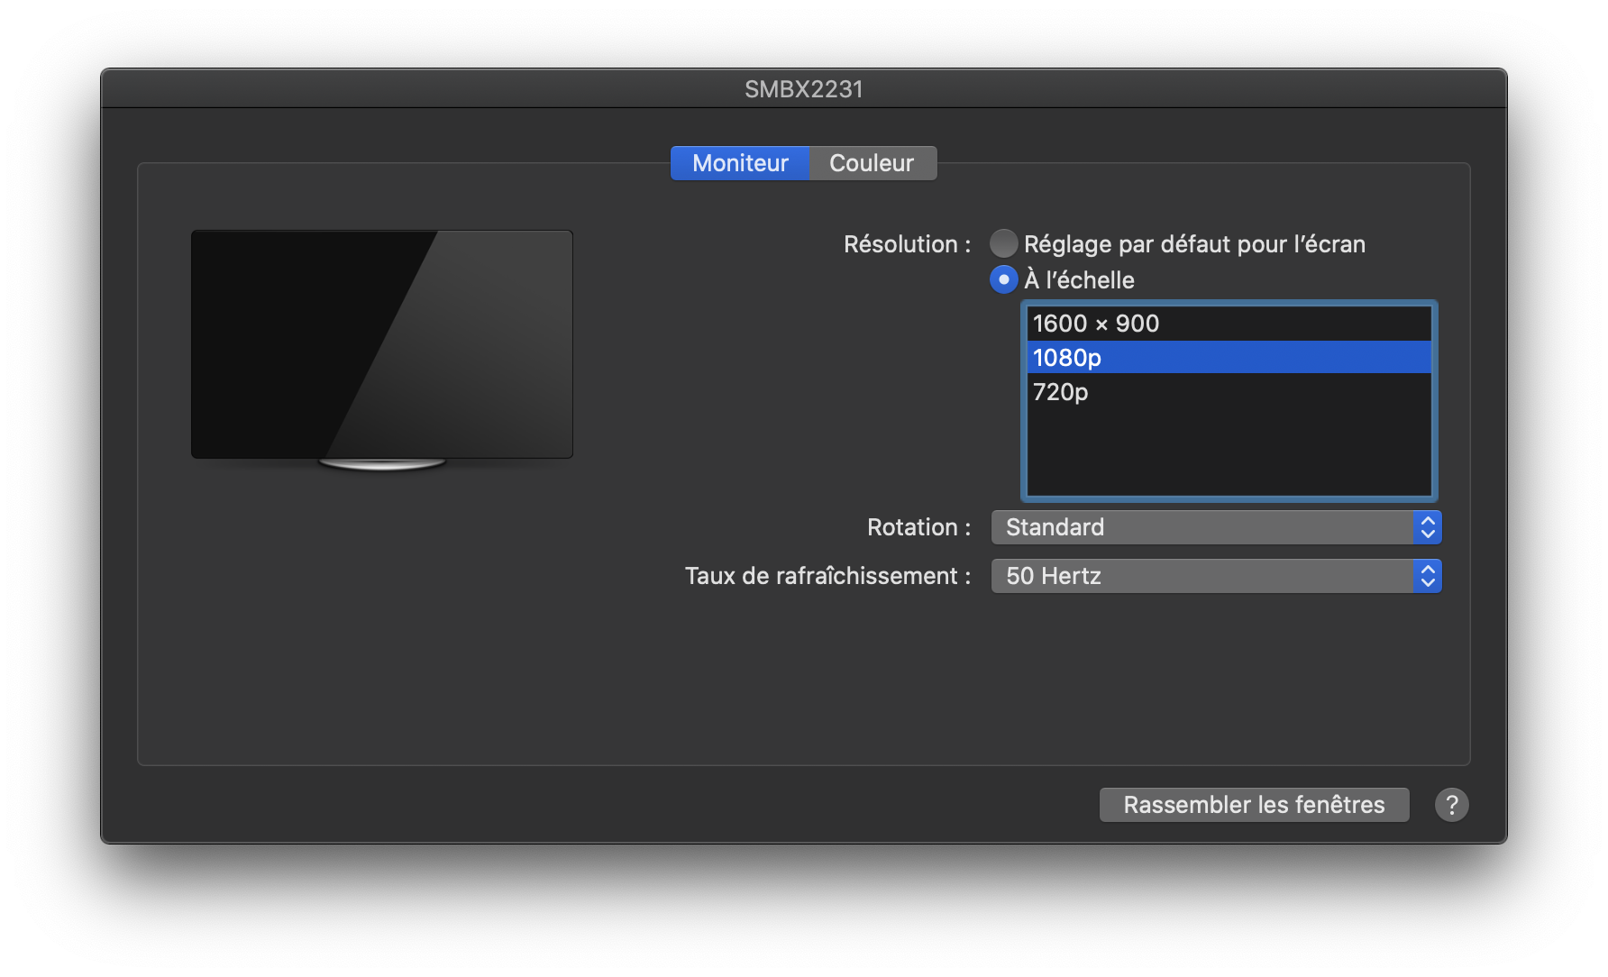The height and width of the screenshot is (977, 1608).
Task: Click the monitor preview thumbnail
Action: coord(382,350)
